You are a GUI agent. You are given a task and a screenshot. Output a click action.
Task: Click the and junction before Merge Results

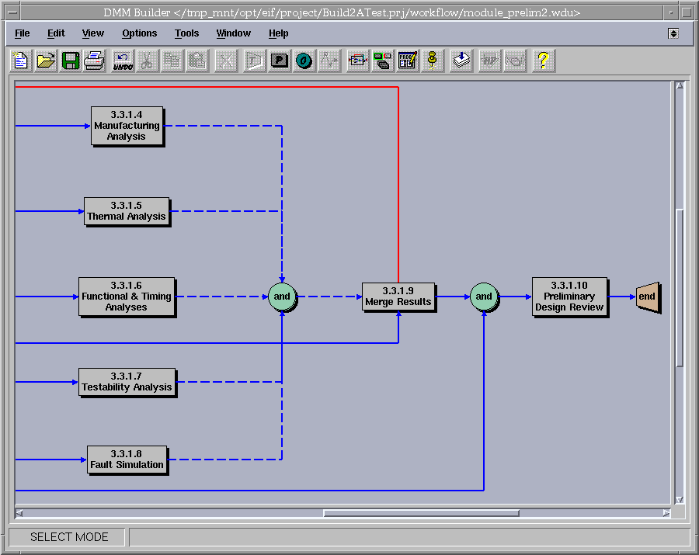pyautogui.click(x=282, y=297)
